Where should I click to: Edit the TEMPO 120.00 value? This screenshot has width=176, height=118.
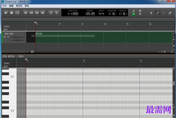point(90,14)
